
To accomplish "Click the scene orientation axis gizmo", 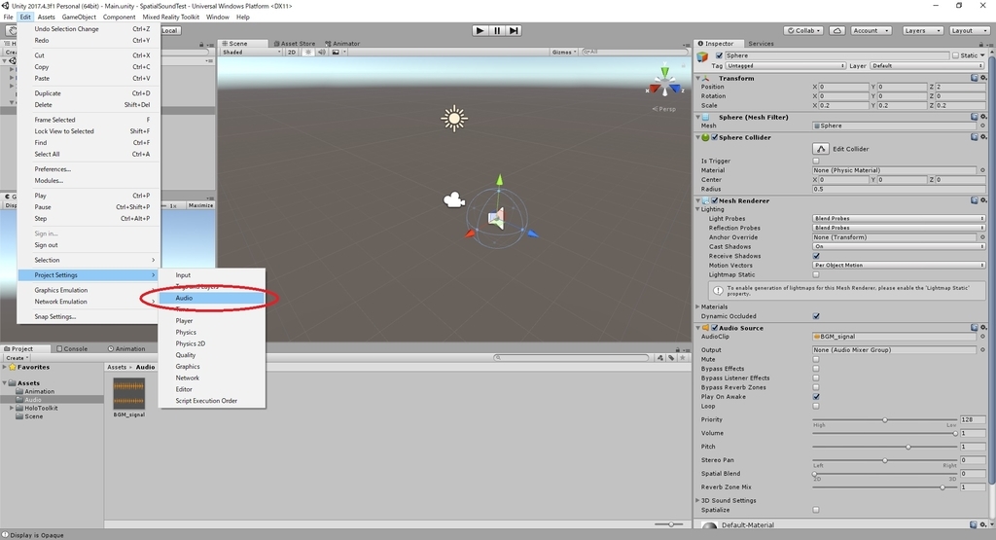I will [664, 83].
